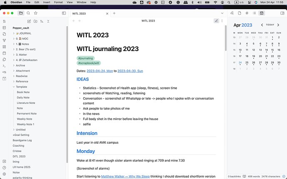The image size is (287, 179).
Task: Click the TODAY button in calendar
Action: 270,25
